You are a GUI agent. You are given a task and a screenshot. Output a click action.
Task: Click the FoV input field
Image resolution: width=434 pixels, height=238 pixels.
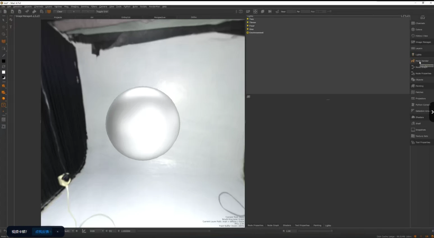point(321,12)
